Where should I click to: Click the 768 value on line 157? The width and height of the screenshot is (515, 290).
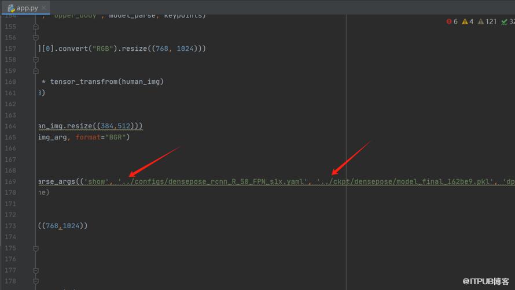[x=162, y=49]
